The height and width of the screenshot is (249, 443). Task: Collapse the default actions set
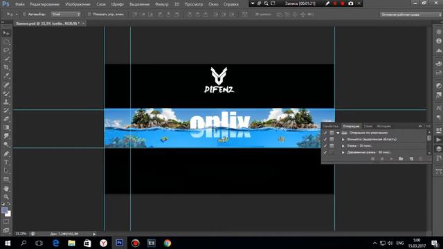tap(338, 133)
